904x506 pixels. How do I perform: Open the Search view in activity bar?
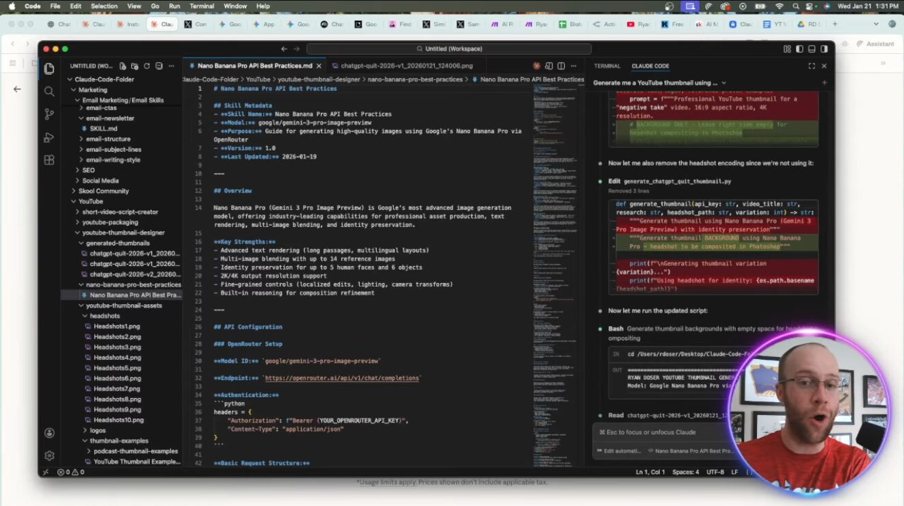click(x=49, y=92)
